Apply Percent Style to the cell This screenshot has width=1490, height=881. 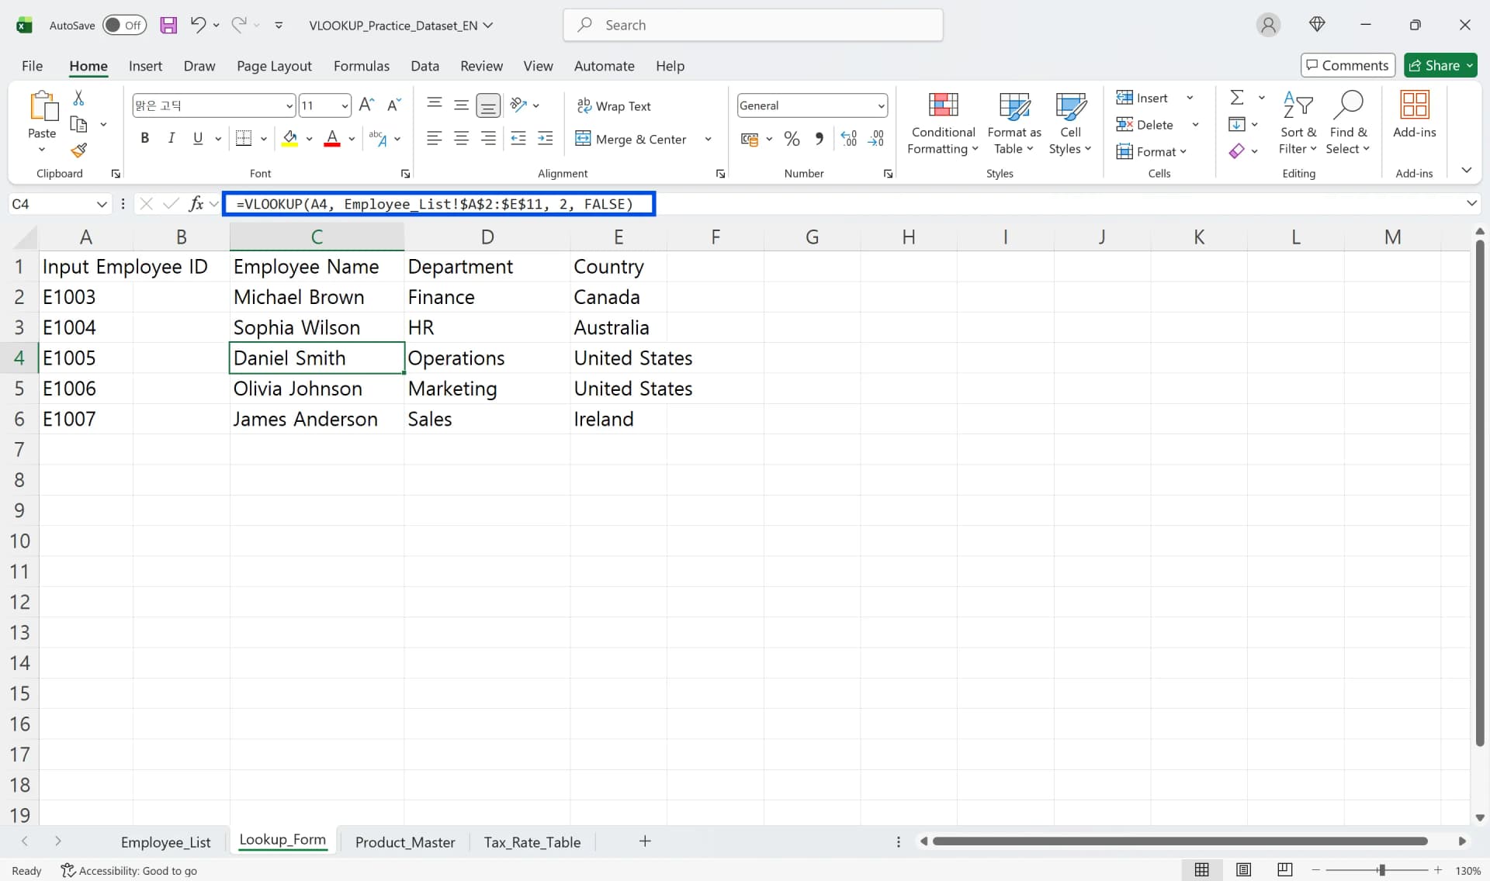[792, 138]
